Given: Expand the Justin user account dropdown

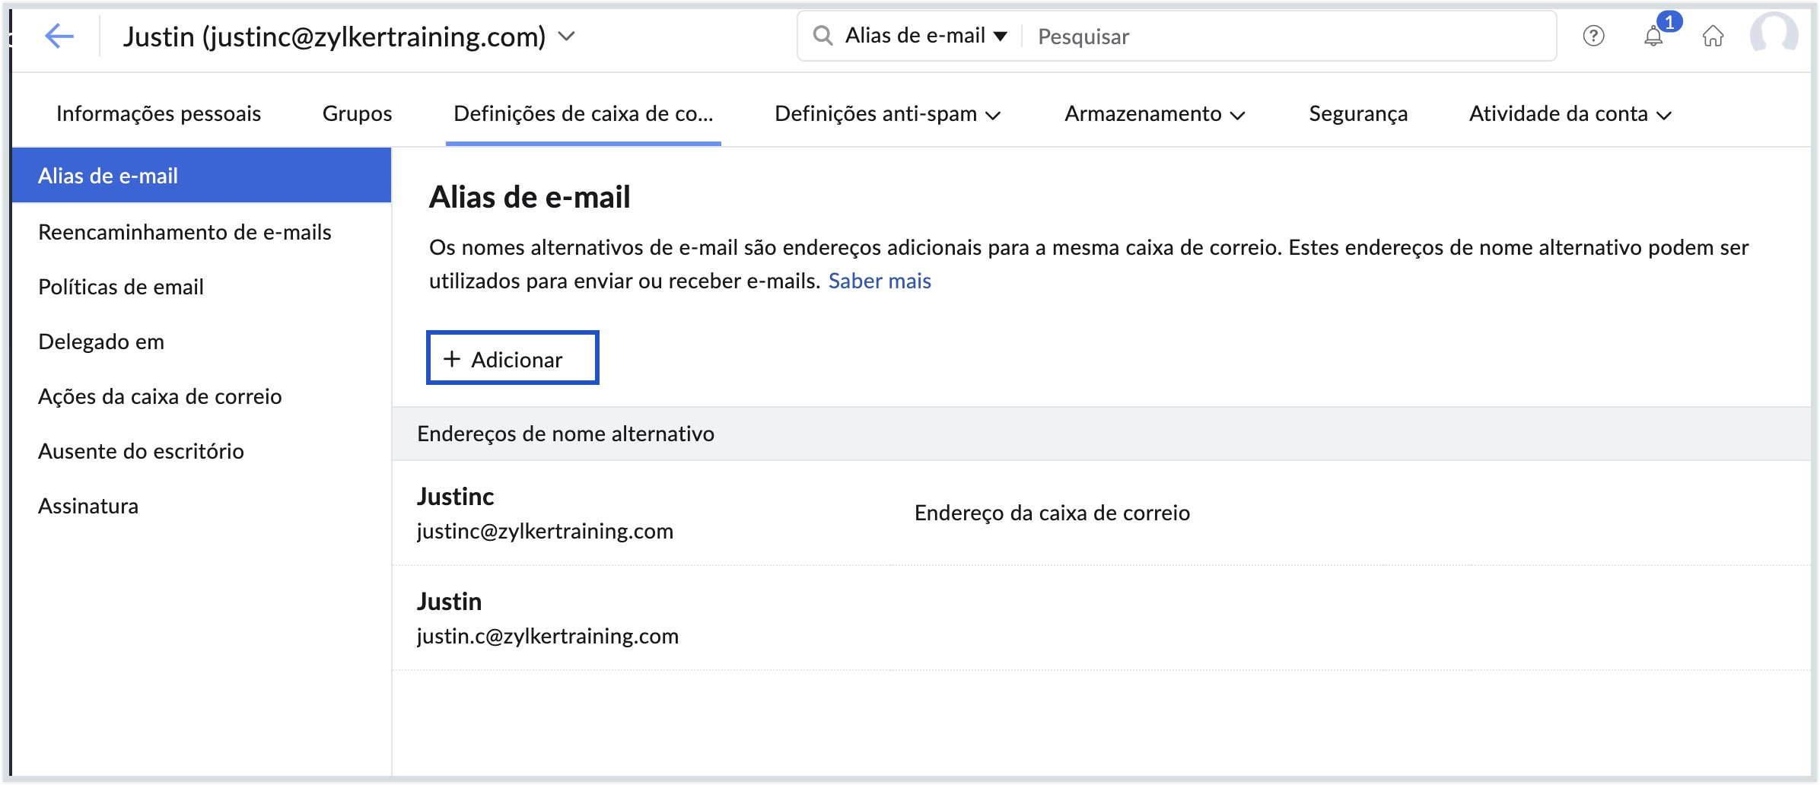Looking at the screenshot, I should tap(567, 36).
